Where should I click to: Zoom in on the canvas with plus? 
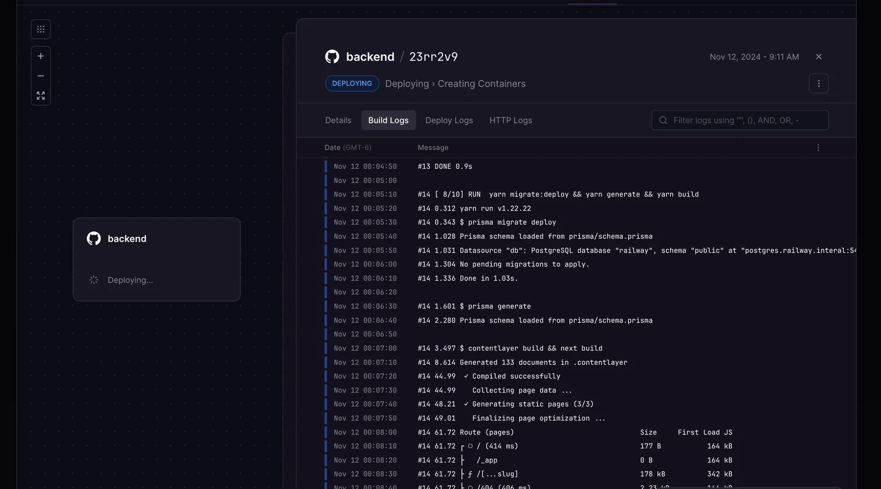41,56
